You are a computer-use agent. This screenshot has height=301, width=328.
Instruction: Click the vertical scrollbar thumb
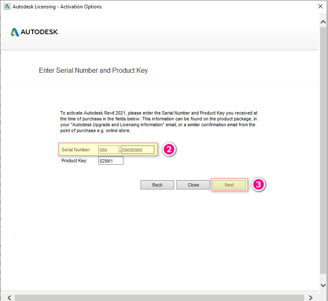[x=323, y=150]
